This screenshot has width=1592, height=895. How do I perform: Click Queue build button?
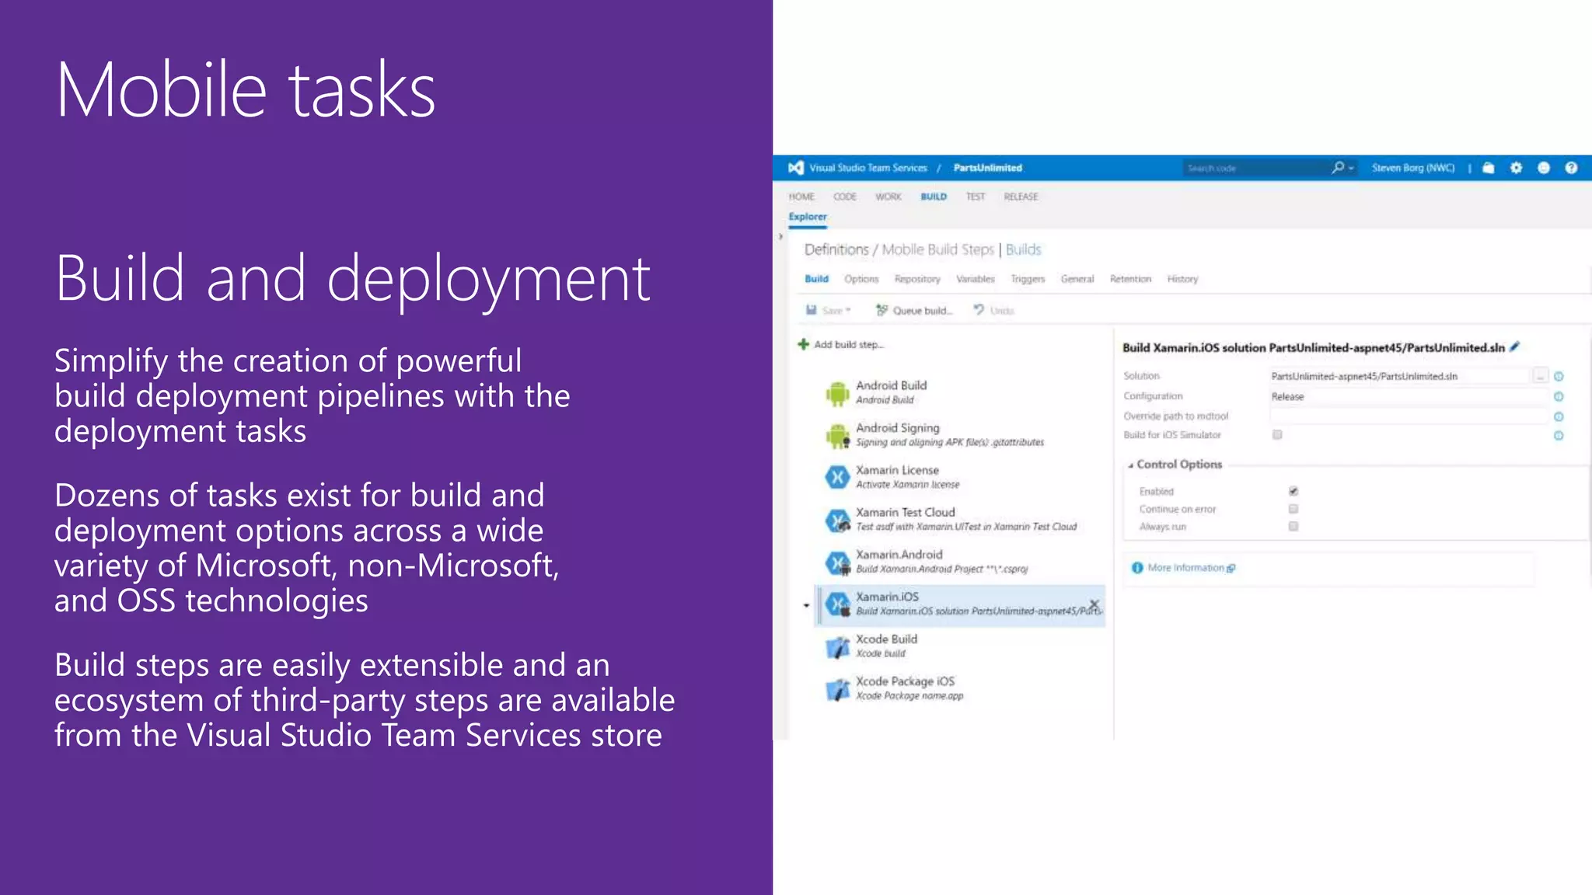point(914,311)
